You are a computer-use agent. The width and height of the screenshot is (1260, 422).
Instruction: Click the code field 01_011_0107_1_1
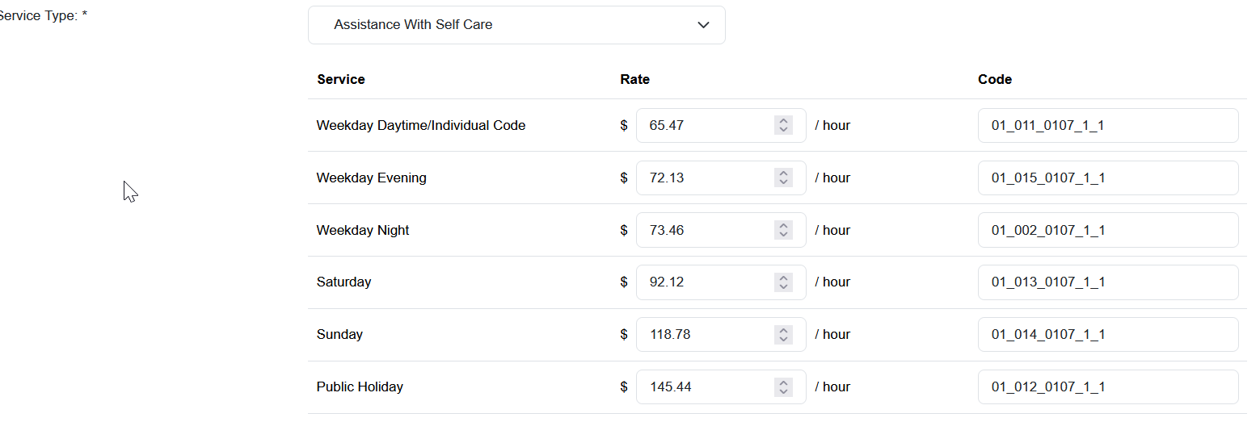click(x=1107, y=126)
